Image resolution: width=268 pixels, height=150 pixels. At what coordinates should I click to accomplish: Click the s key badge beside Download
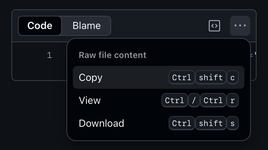tap(233, 123)
